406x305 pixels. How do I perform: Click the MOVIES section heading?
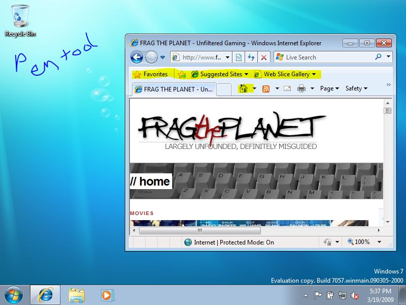[142, 213]
